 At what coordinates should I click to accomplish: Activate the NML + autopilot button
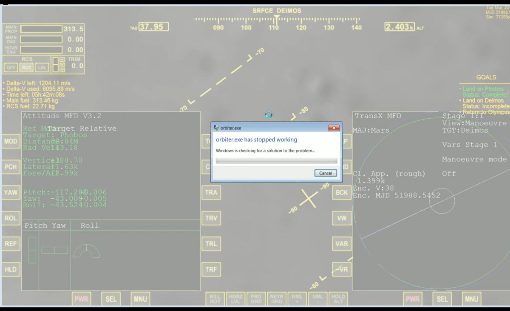[297, 299]
